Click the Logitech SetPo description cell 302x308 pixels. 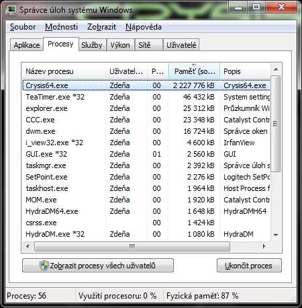point(247,177)
